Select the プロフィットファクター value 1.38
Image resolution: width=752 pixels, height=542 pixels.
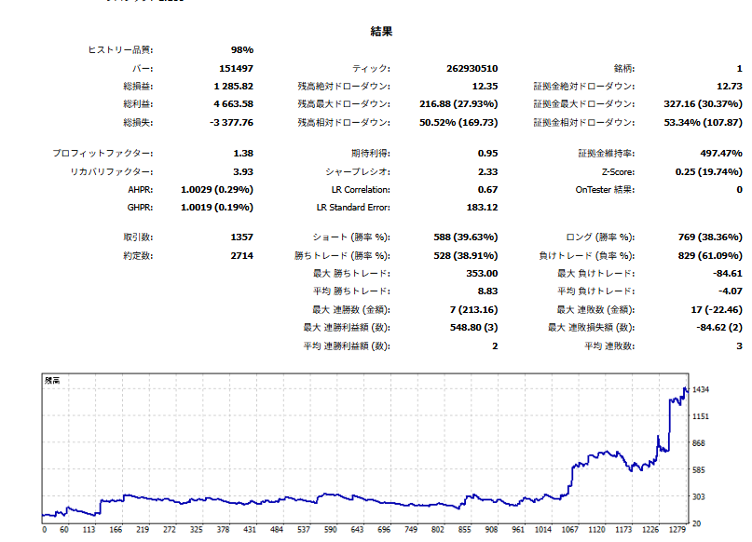click(x=243, y=154)
